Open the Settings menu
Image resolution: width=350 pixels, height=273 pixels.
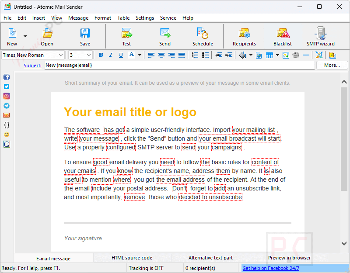pos(145,18)
